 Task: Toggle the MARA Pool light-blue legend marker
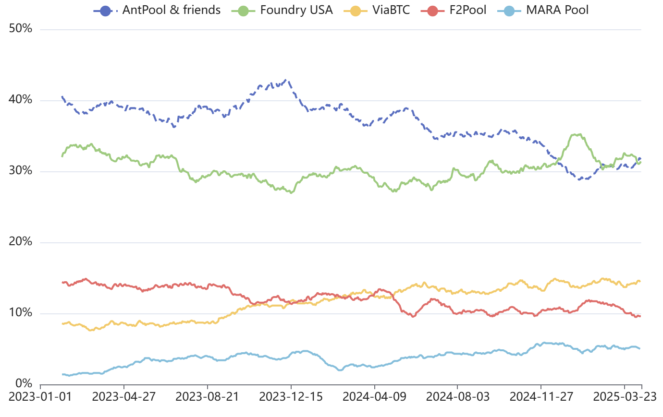[509, 10]
